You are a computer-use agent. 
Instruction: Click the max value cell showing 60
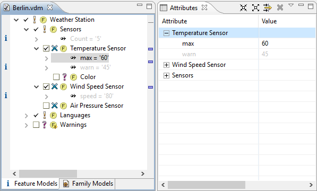coord(287,44)
